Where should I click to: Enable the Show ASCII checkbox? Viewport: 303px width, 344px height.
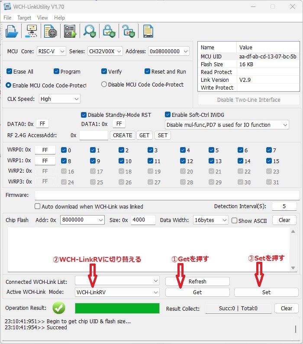234,220
